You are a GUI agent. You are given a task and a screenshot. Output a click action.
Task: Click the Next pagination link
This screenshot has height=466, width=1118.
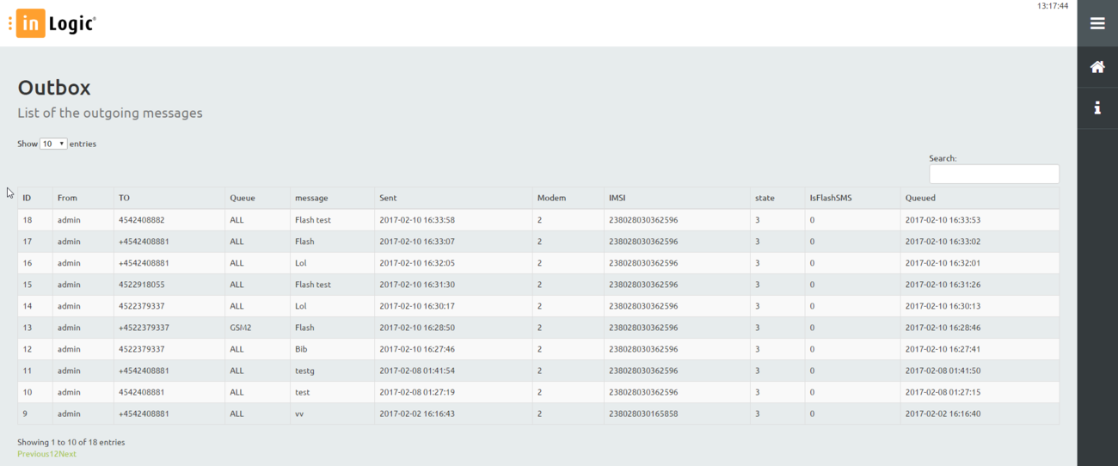(67, 454)
